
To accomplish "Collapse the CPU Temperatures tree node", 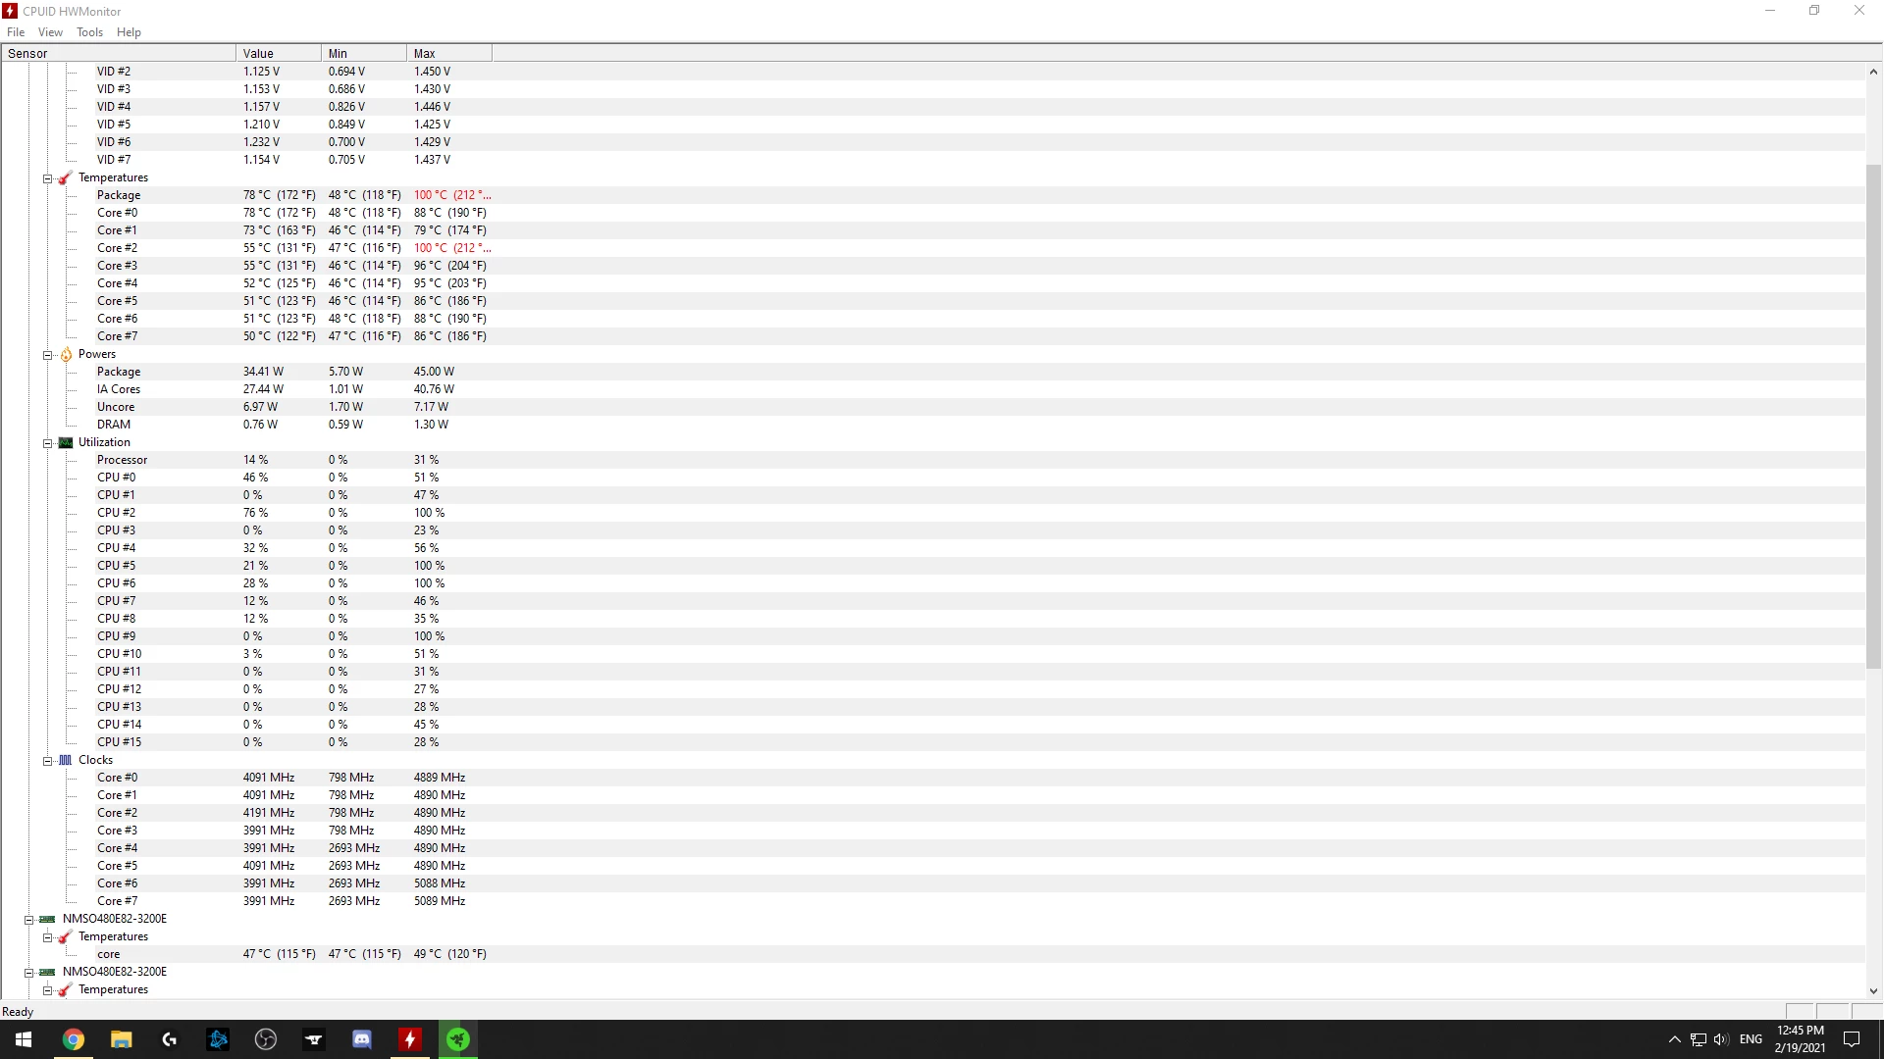I will coord(47,178).
